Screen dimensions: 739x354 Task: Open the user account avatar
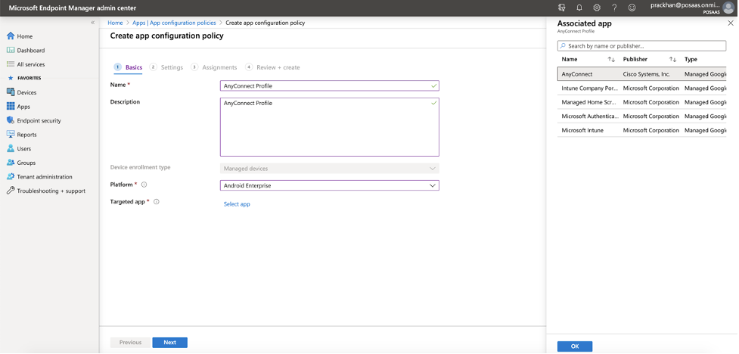pos(728,8)
